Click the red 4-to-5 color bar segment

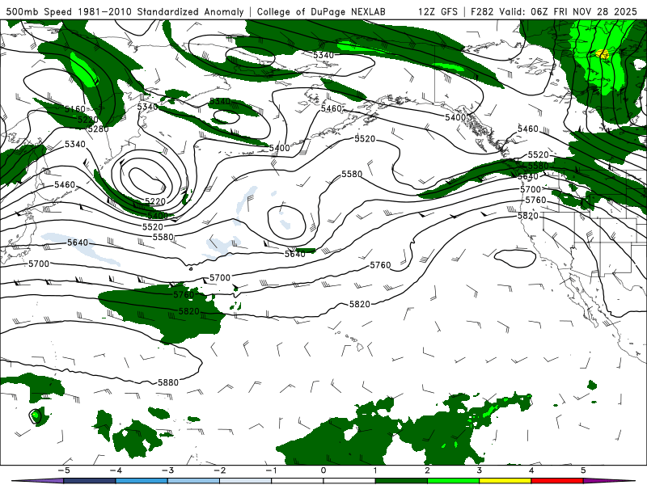point(557,481)
